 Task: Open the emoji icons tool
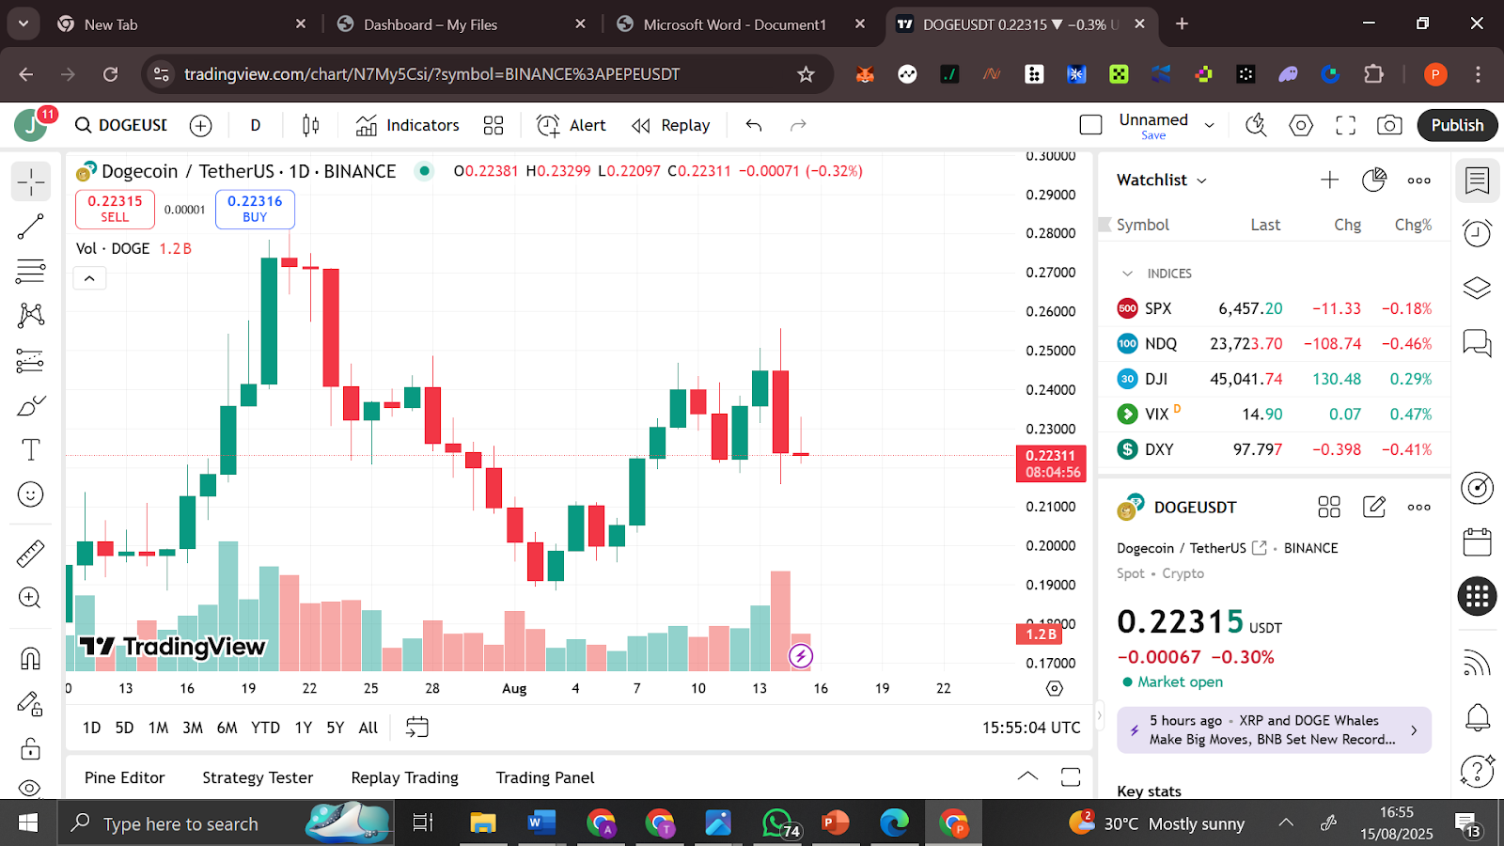click(x=31, y=494)
